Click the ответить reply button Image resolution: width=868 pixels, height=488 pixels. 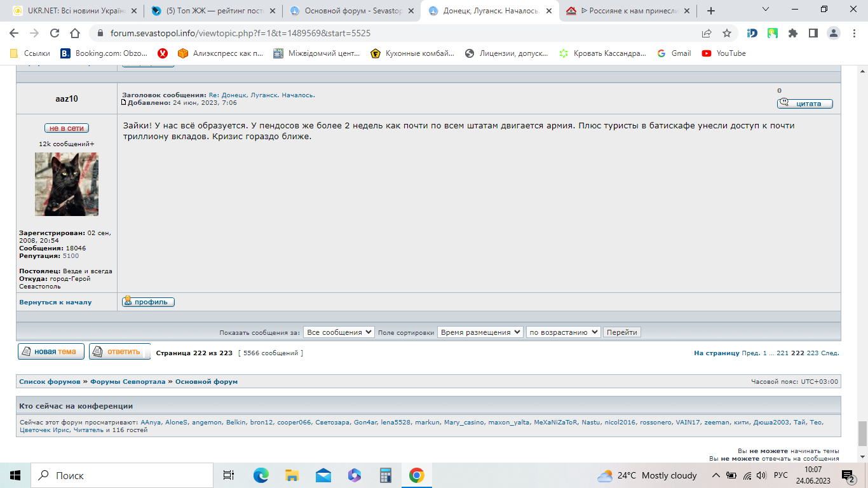(119, 351)
